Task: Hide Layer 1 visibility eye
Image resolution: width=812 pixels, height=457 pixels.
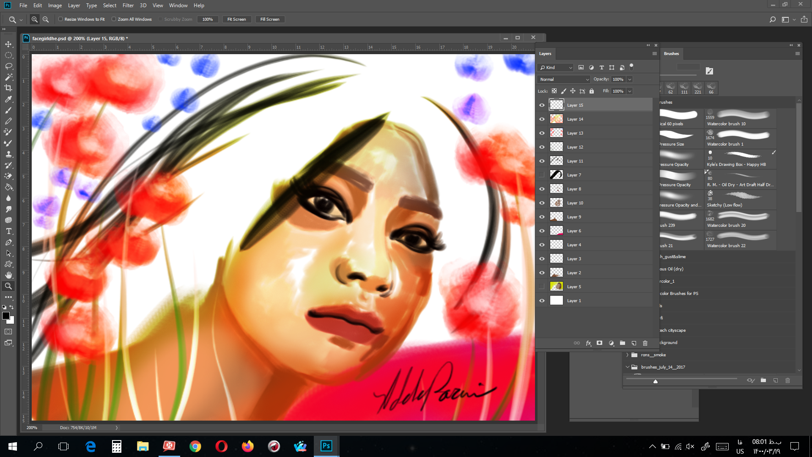Action: click(542, 301)
